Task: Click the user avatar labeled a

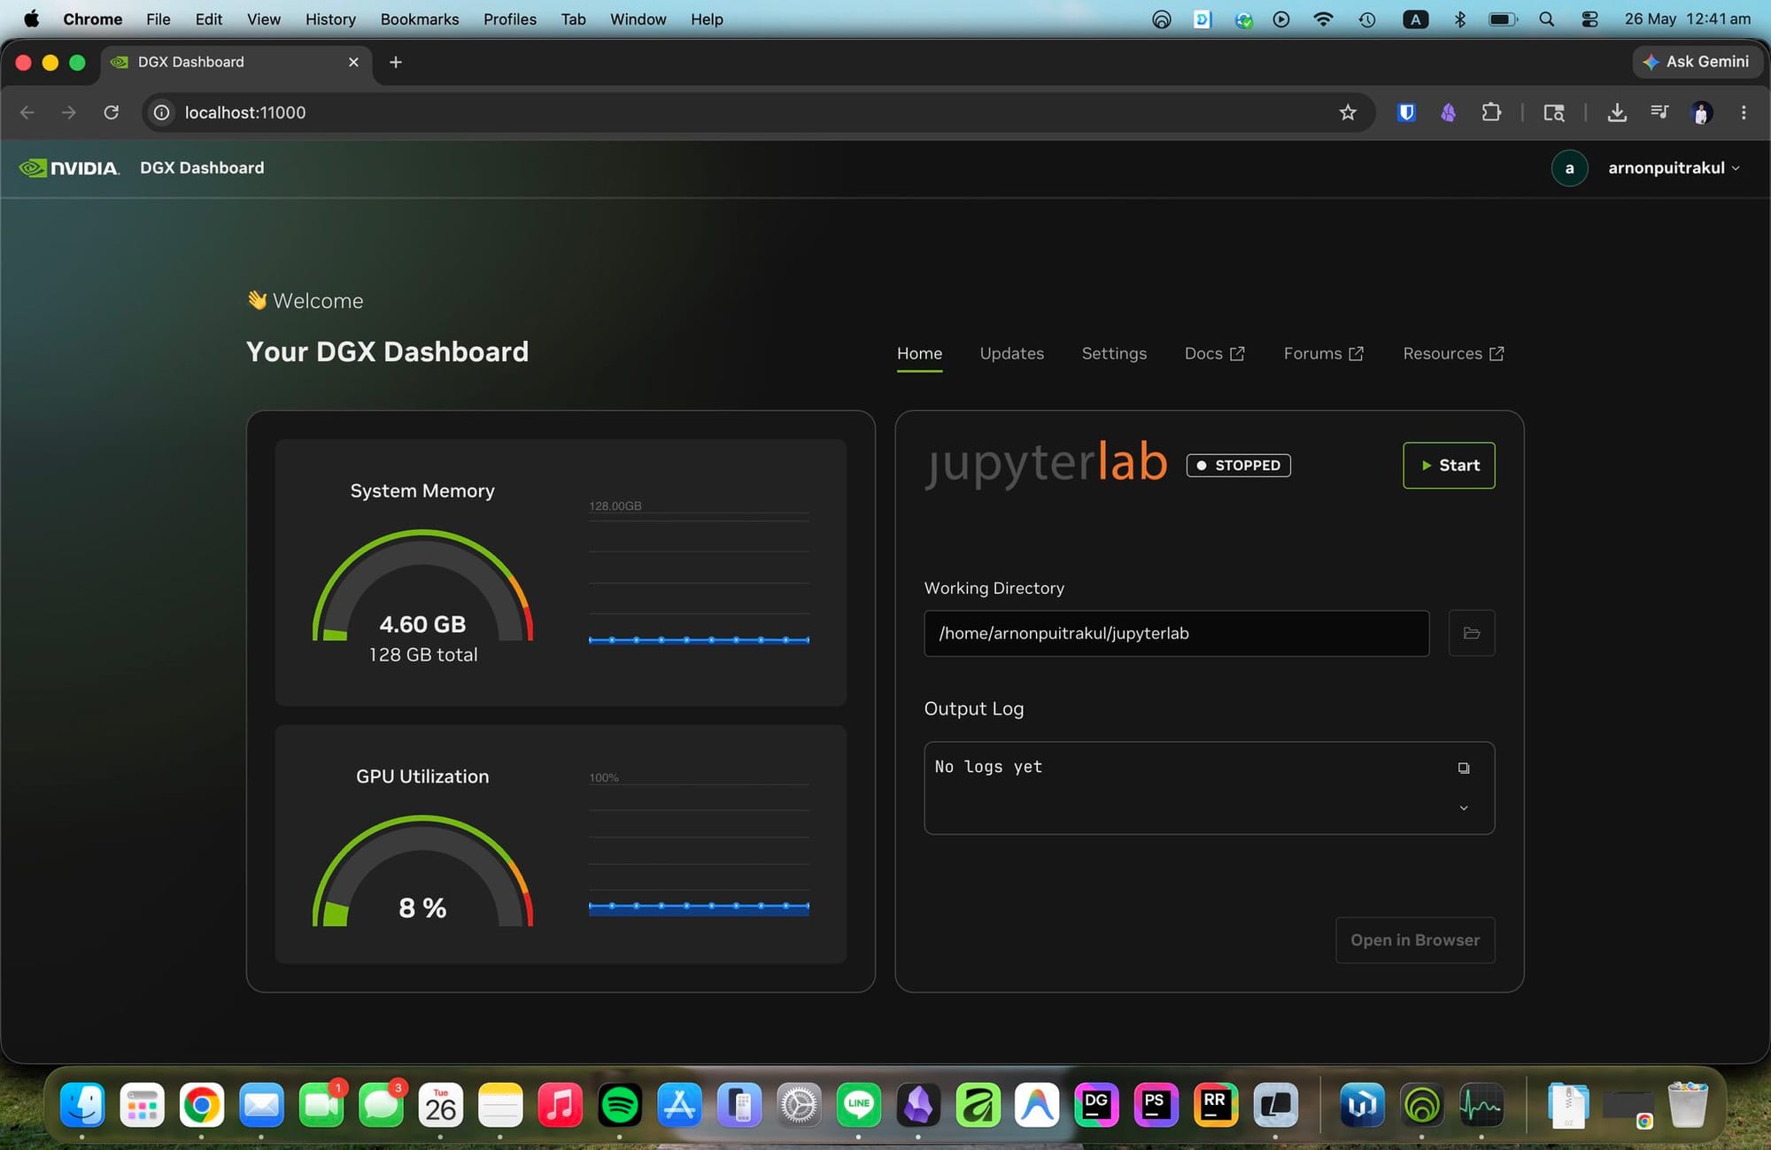Action: pyautogui.click(x=1569, y=168)
